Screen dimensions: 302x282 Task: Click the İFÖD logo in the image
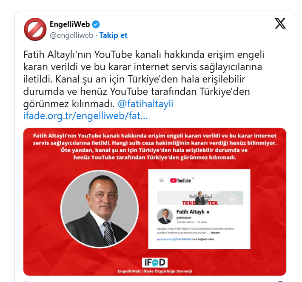155,262
